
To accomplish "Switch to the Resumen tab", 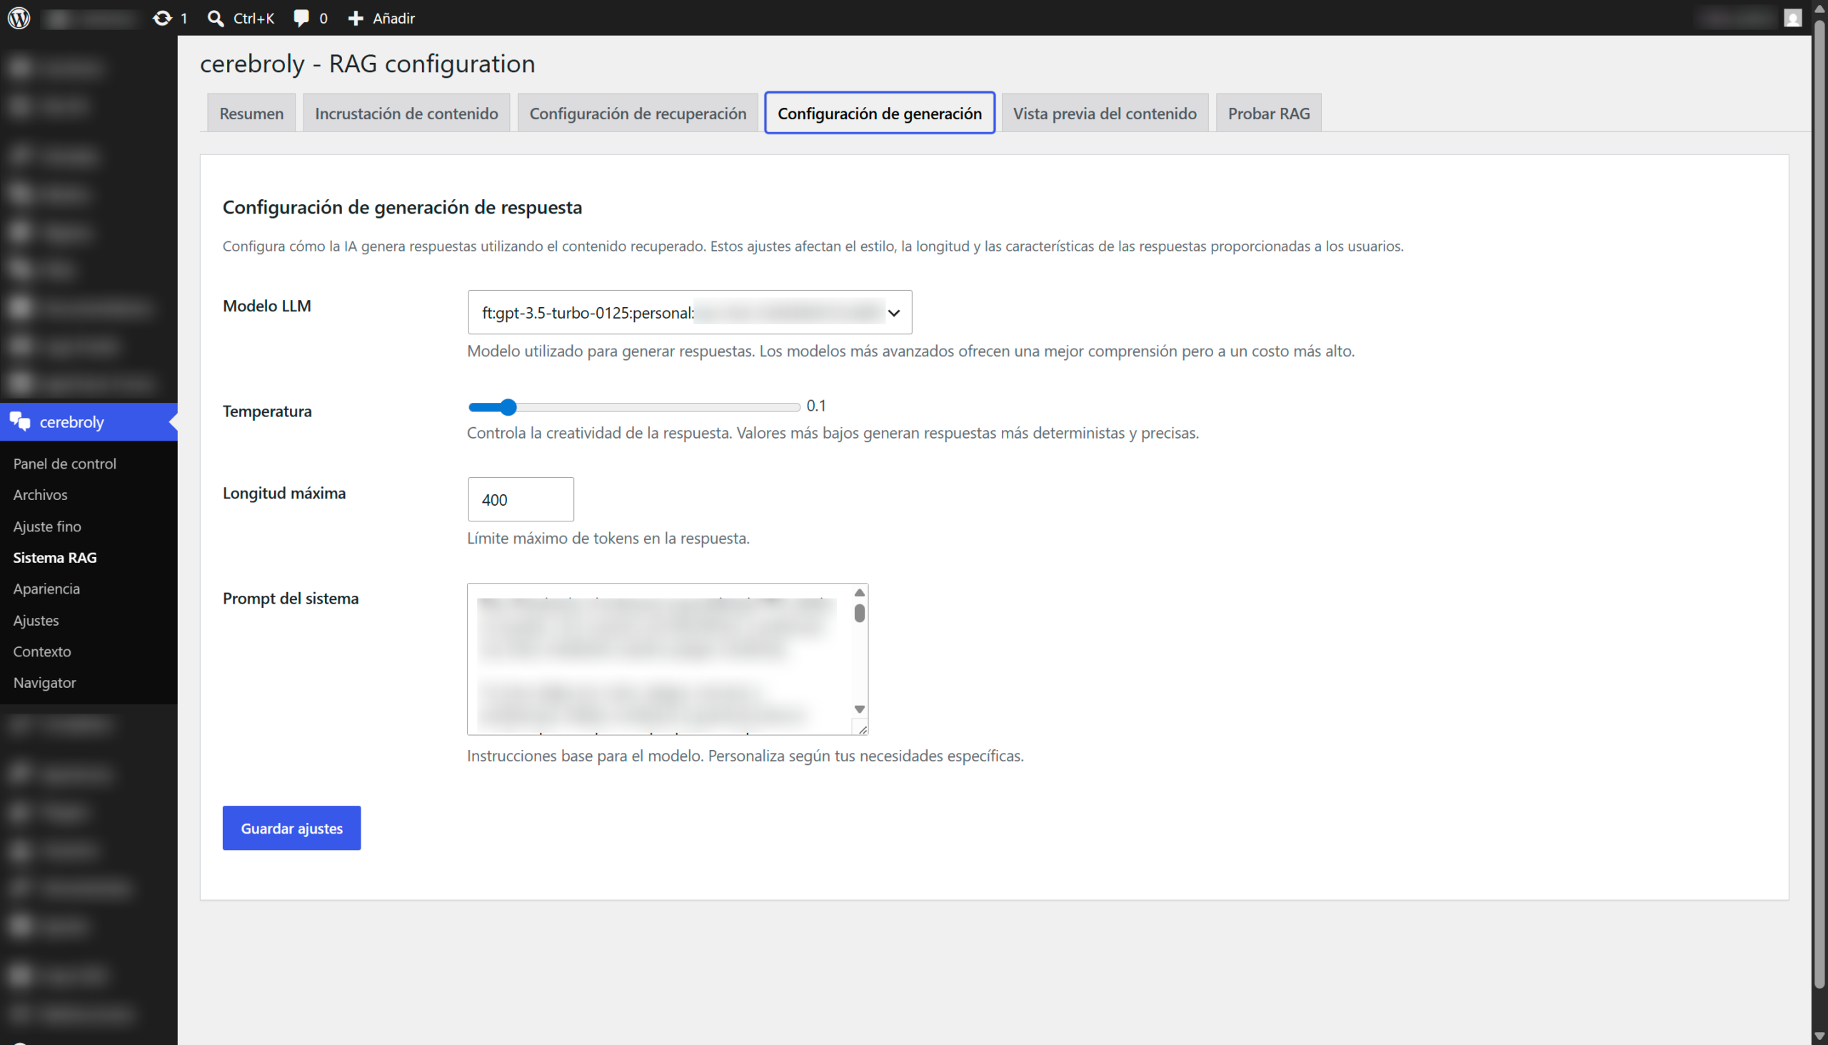I will tap(251, 113).
